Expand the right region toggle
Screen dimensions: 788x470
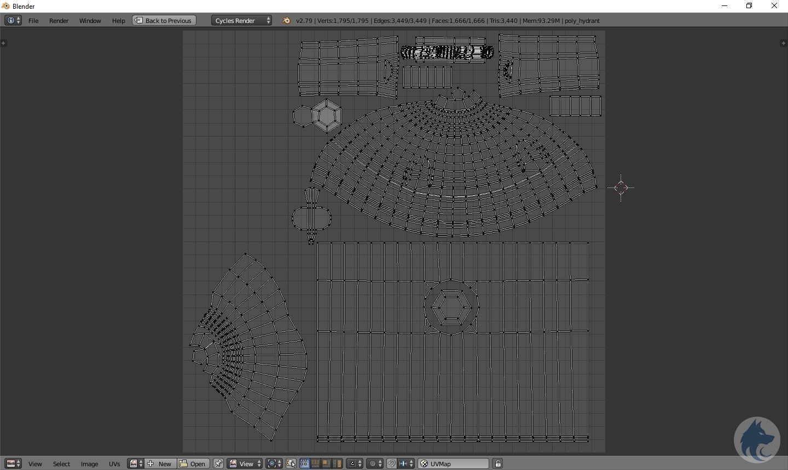point(784,43)
